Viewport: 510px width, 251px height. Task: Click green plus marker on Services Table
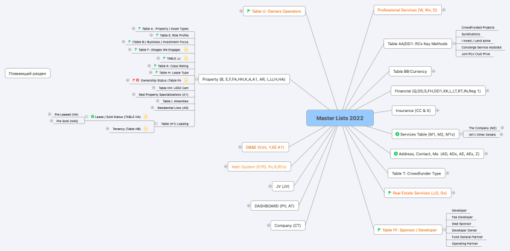pyautogui.click(x=397, y=134)
